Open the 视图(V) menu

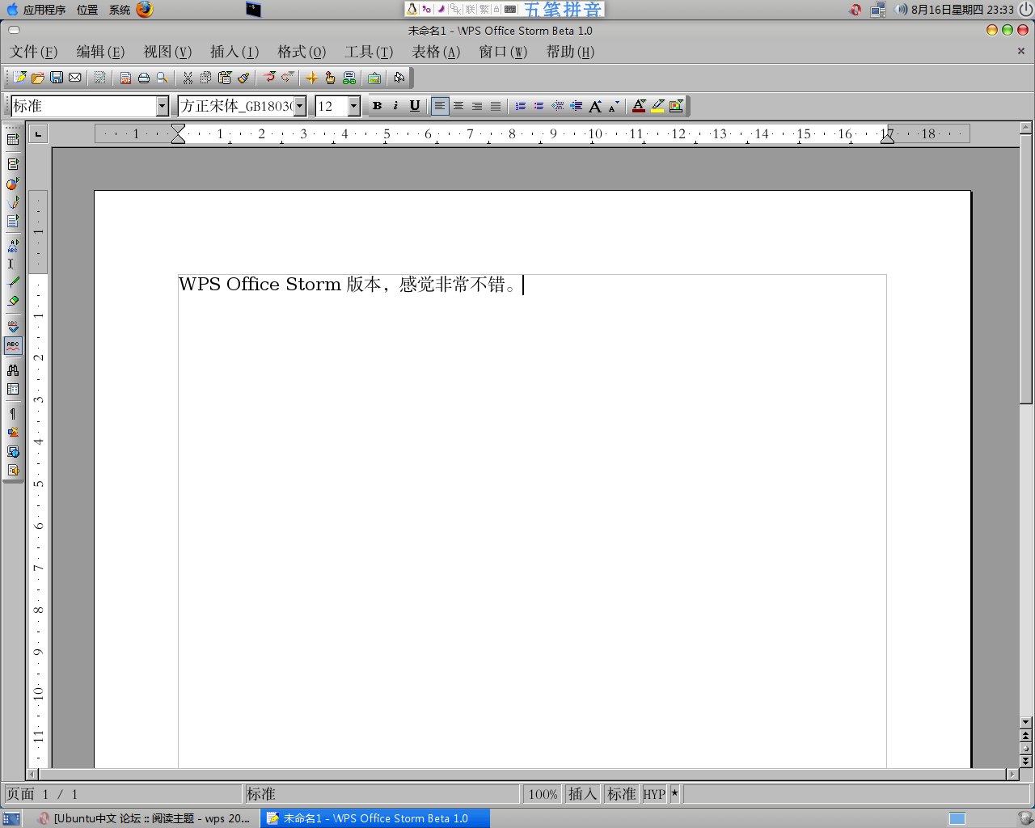[167, 52]
